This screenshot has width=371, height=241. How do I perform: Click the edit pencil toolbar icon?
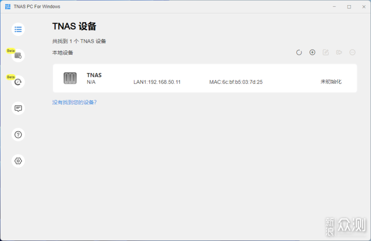326,52
